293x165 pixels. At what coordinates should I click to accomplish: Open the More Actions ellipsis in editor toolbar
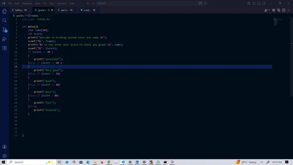[289, 10]
